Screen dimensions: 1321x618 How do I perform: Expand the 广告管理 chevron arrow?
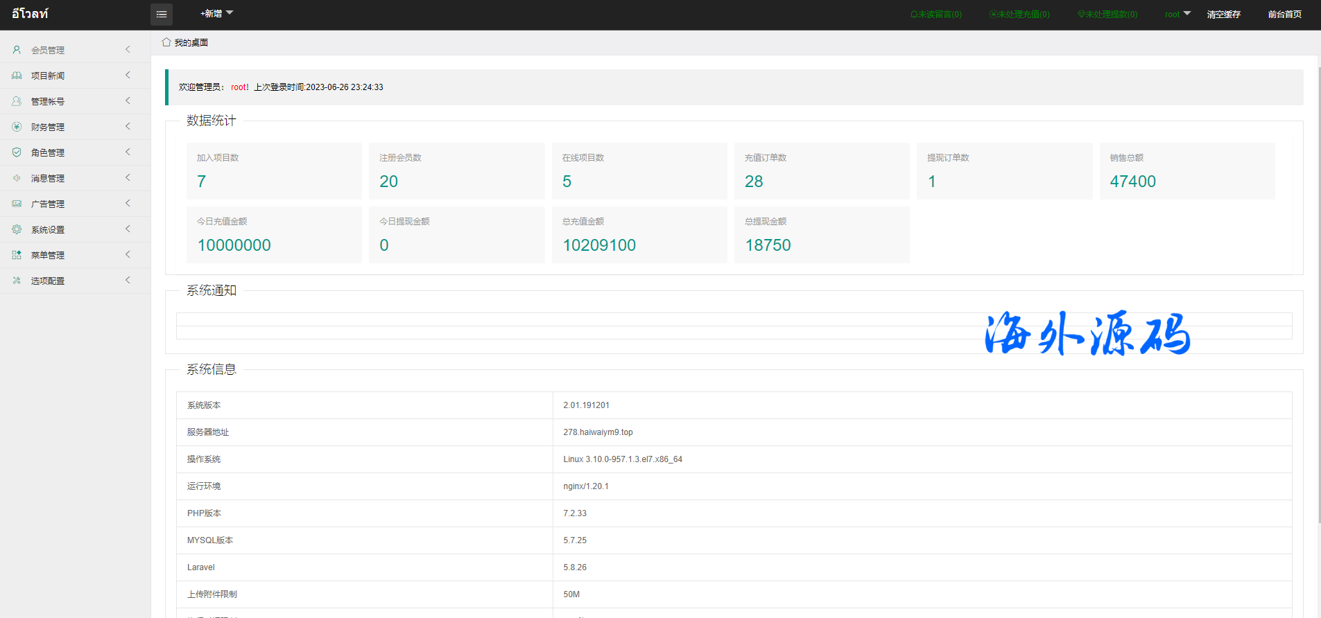128,204
